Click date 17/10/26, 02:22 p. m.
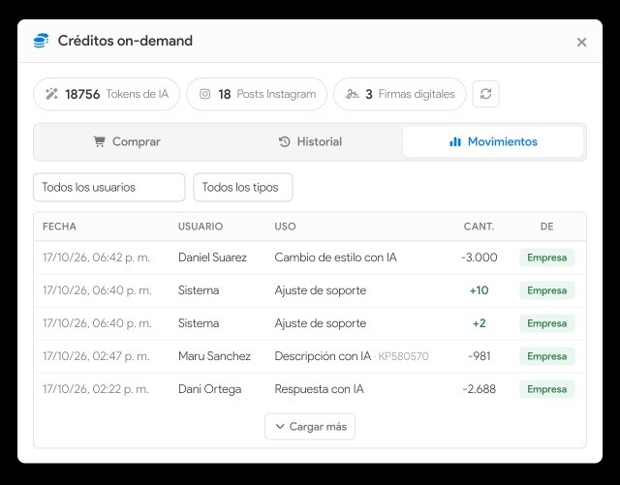The height and width of the screenshot is (485, 620). point(96,389)
